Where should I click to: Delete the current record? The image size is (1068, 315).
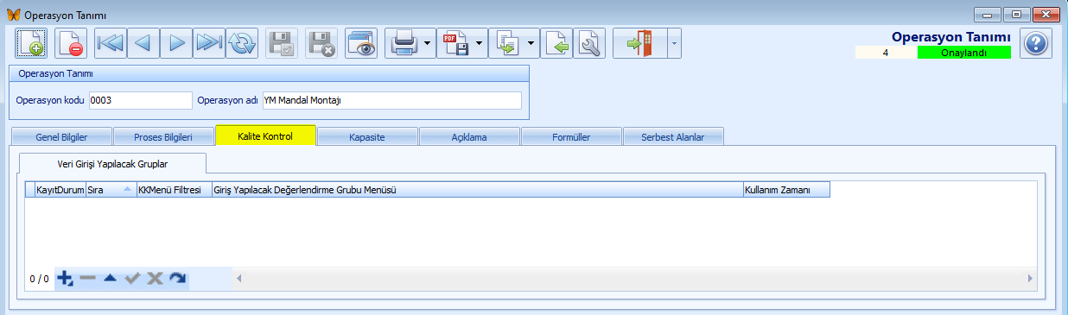pos(71,42)
